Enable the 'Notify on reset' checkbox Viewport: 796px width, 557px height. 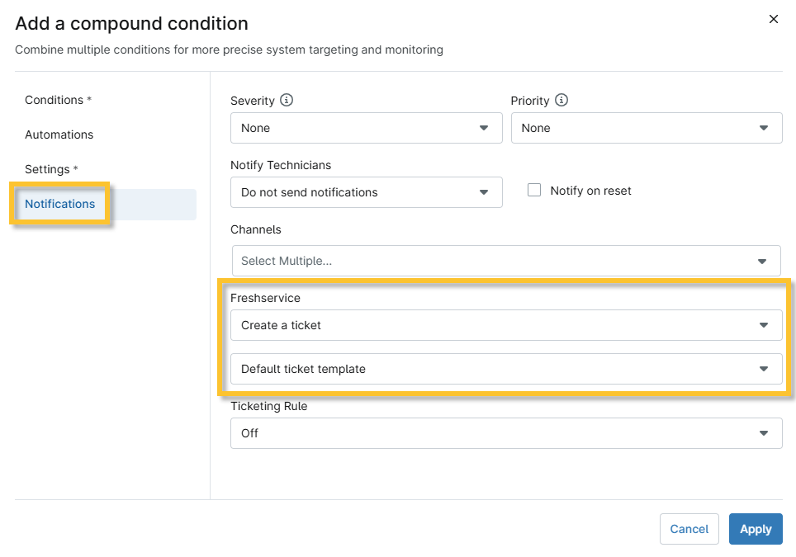coord(534,191)
